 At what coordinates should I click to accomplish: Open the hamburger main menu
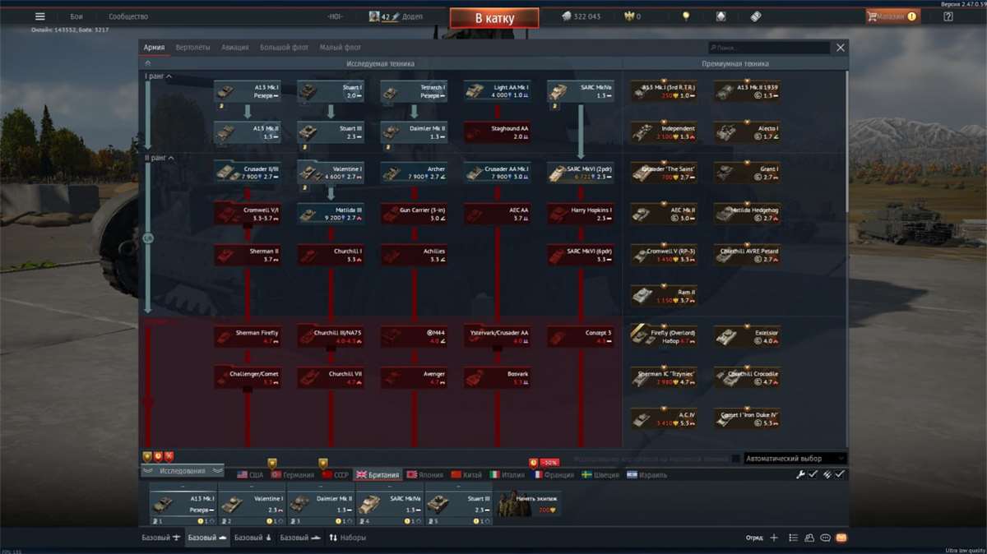coord(39,16)
